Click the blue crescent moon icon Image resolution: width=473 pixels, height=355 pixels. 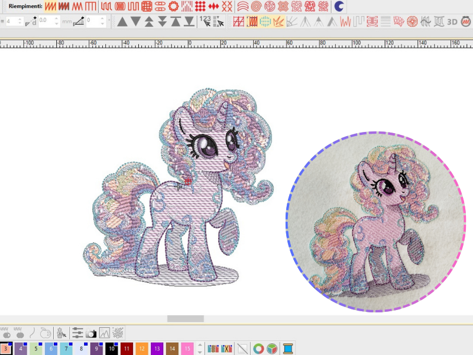coord(339,6)
